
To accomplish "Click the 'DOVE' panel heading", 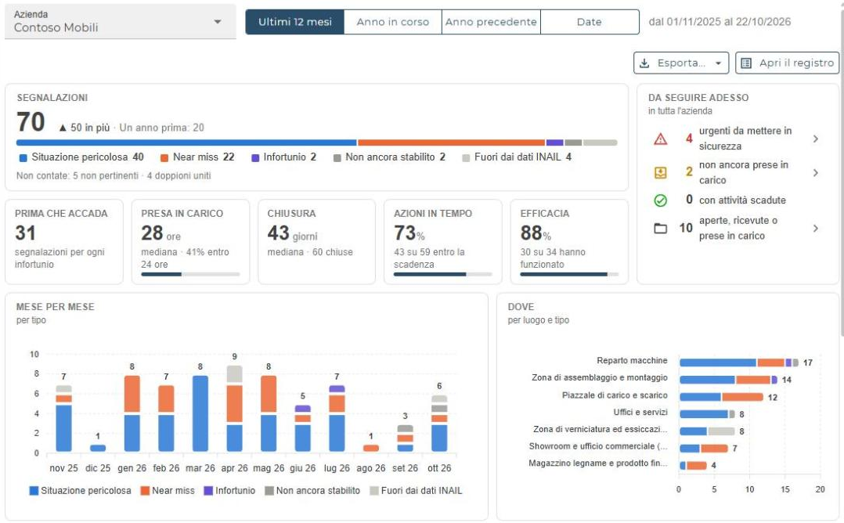I will [x=521, y=307].
